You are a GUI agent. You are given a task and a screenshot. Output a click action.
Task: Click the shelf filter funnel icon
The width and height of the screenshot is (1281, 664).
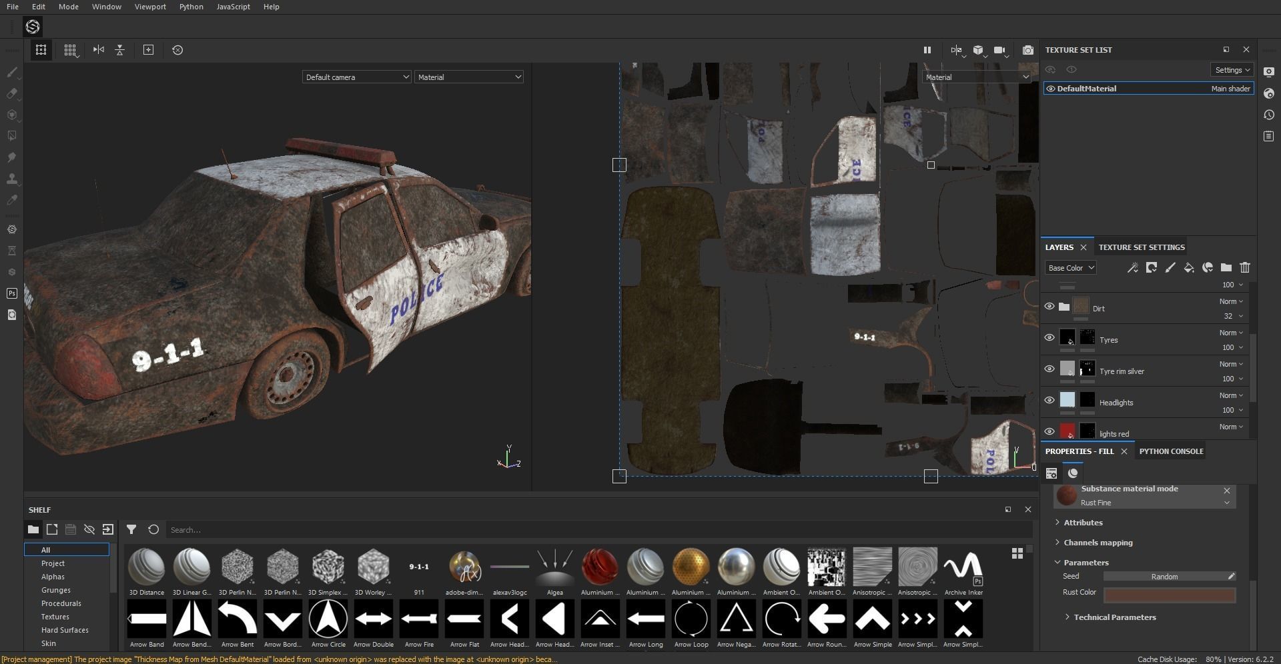click(131, 529)
